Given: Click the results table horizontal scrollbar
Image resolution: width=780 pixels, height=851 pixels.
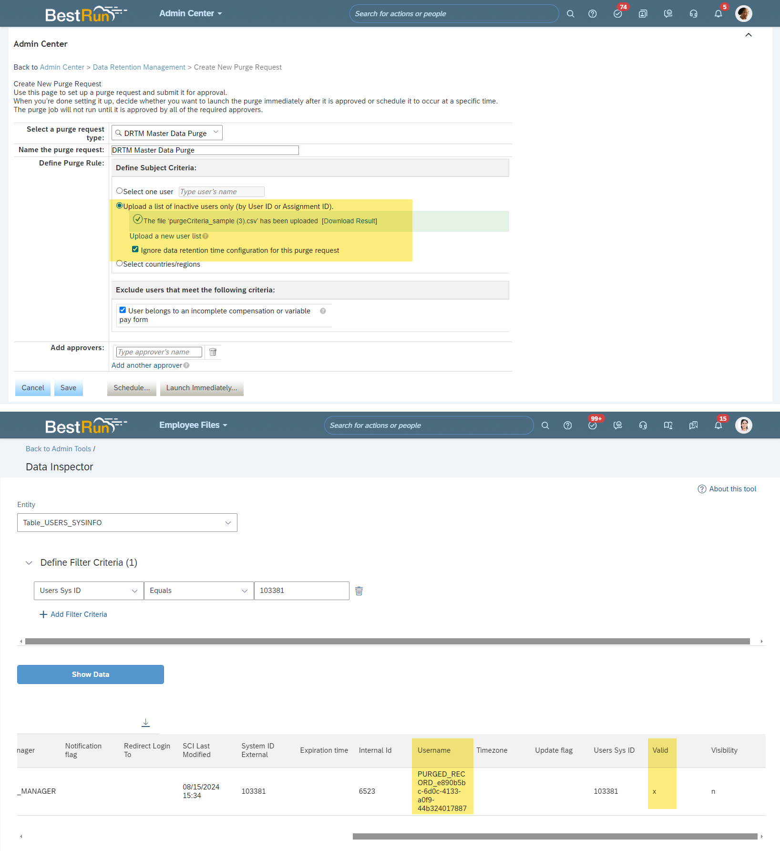Looking at the screenshot, I should [x=555, y=836].
